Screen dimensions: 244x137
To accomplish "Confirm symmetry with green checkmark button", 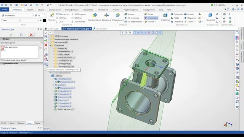I will click(x=11, y=35).
